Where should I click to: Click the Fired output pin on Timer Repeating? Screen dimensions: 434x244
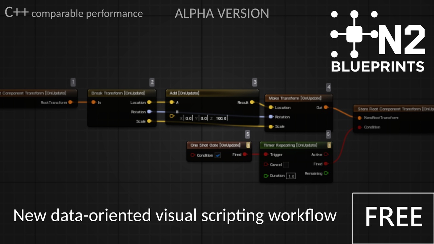click(326, 164)
